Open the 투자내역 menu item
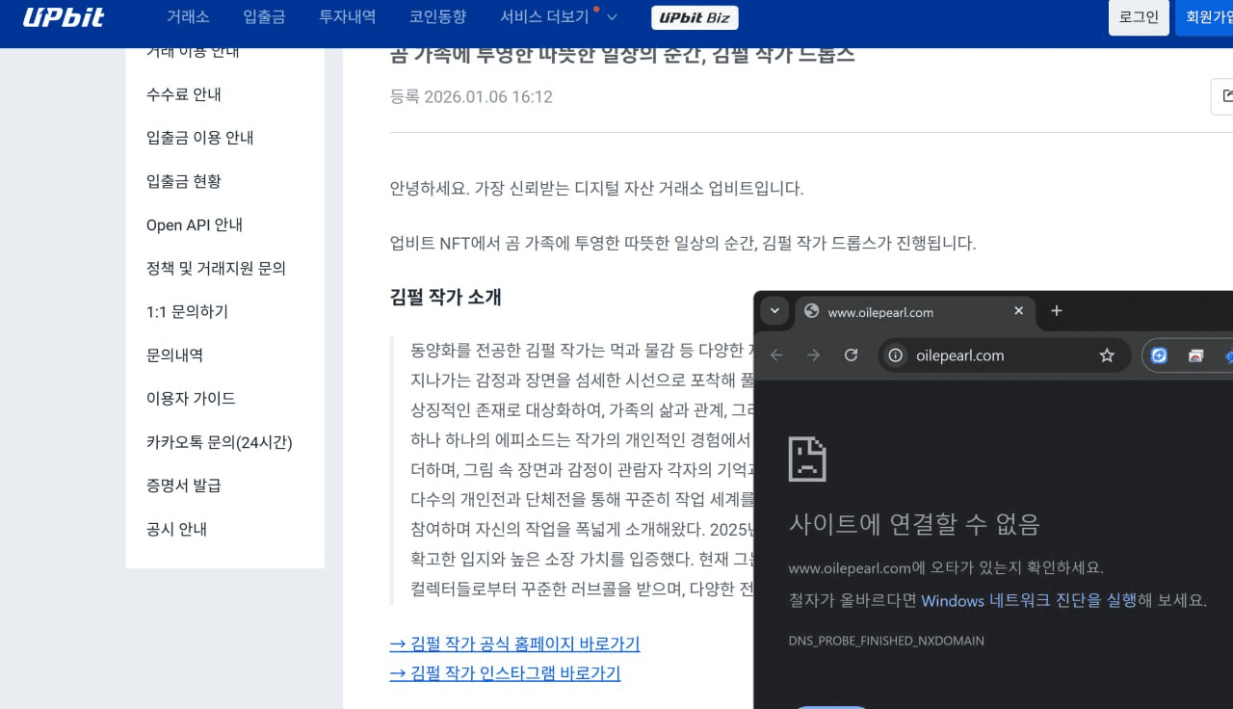1233x709 pixels. (347, 17)
